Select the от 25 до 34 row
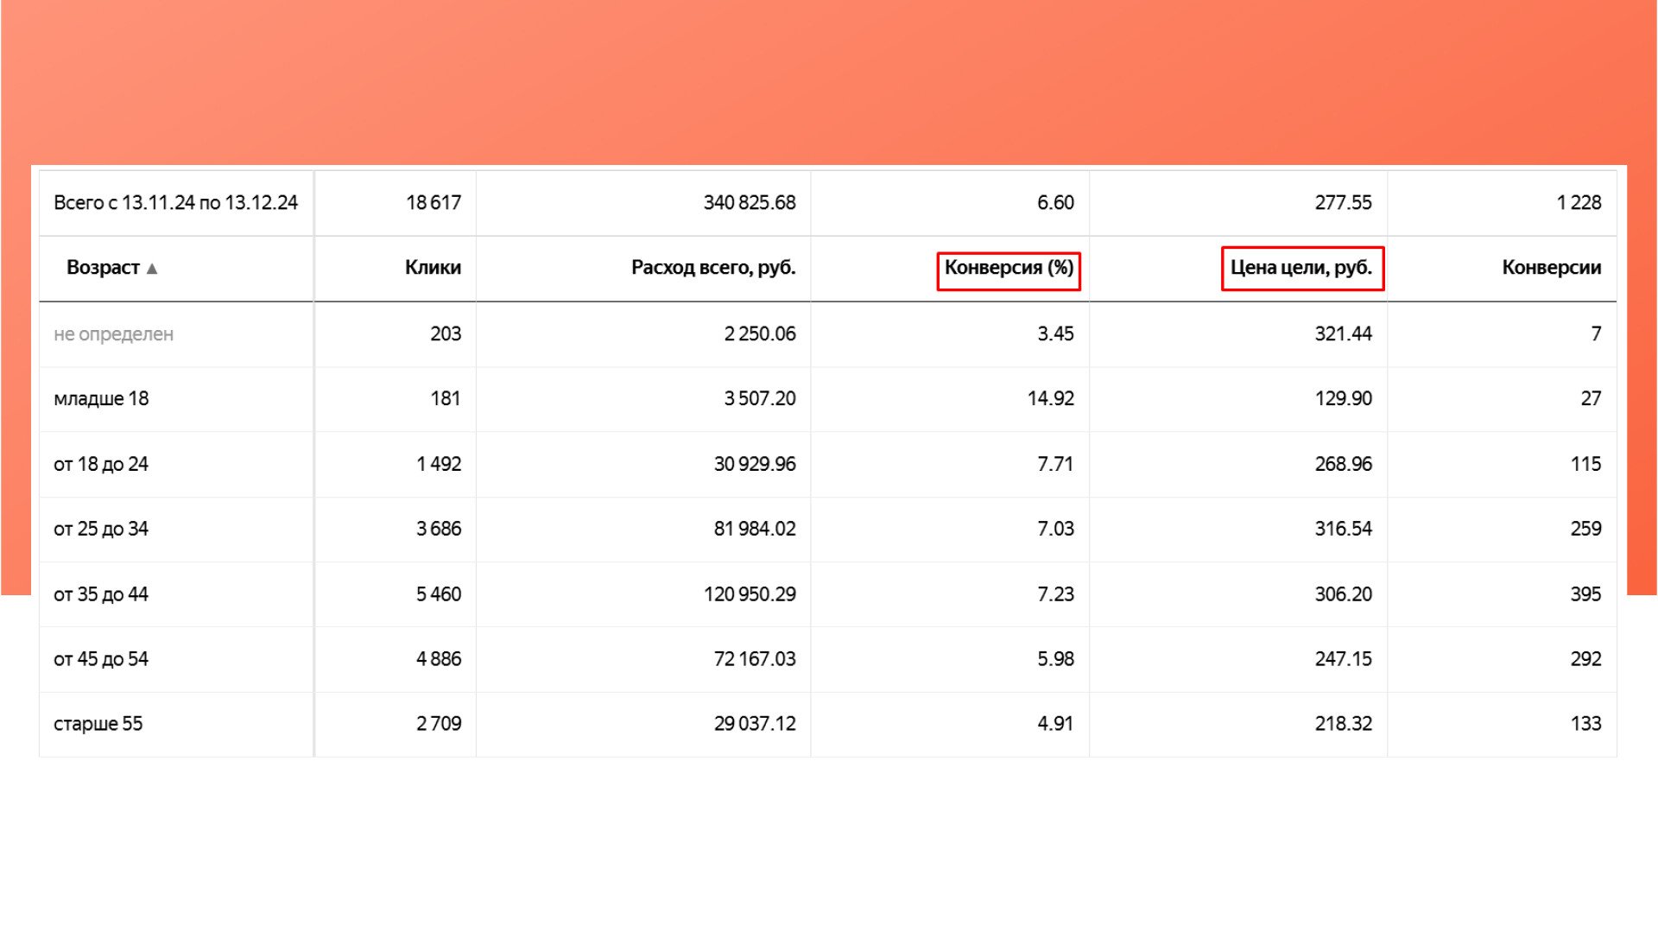 click(101, 529)
